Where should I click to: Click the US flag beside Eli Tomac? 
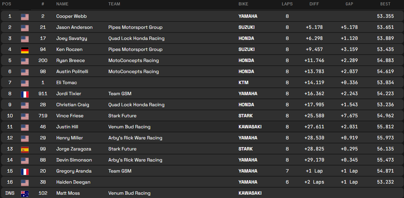click(25, 83)
